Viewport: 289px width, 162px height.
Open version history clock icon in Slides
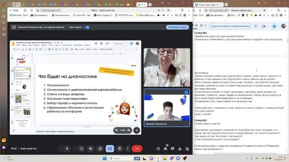pos(96,44)
